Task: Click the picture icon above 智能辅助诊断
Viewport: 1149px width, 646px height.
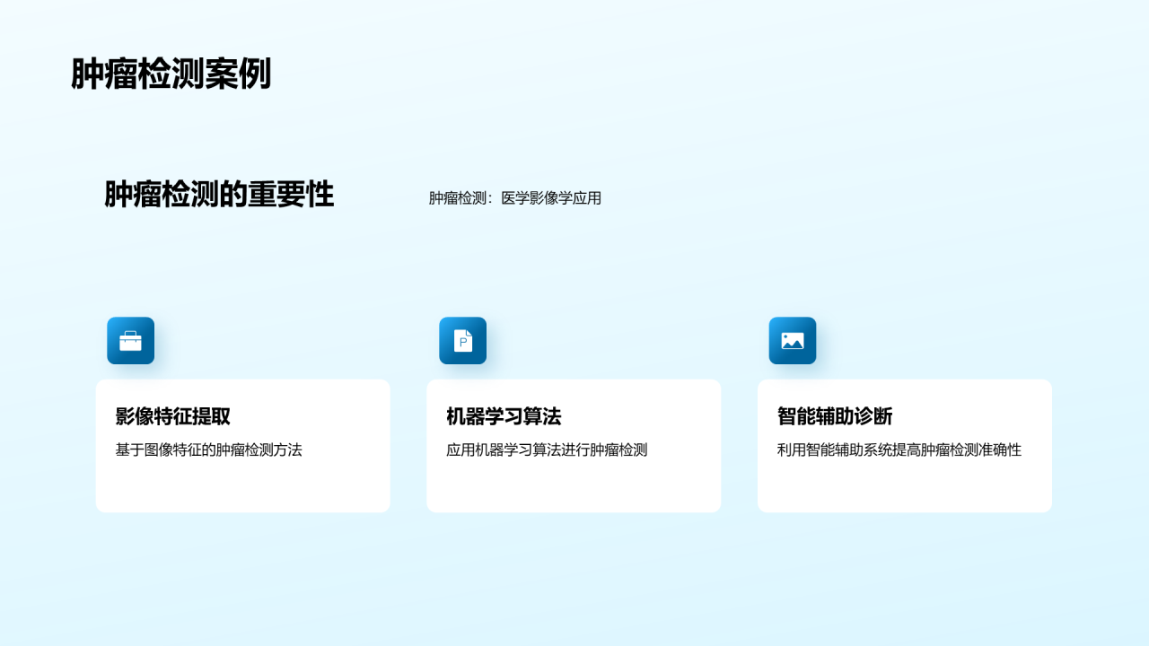Action: pos(793,341)
